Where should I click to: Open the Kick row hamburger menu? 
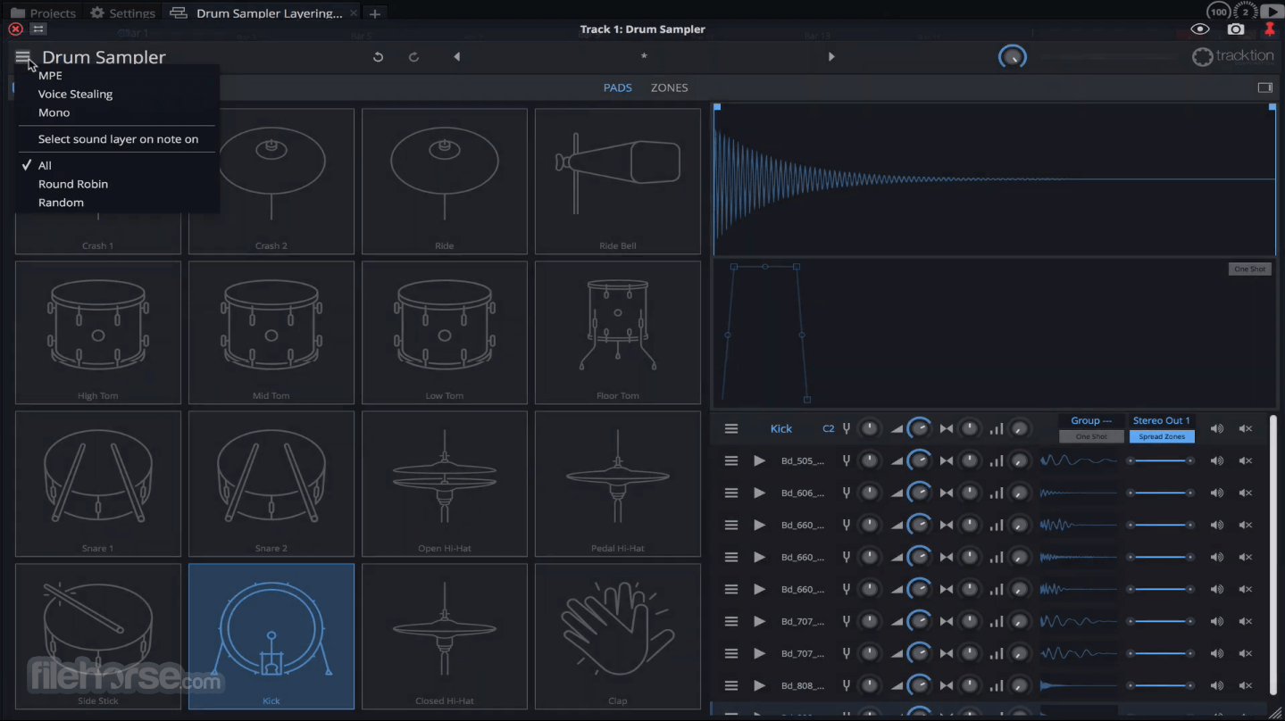[x=731, y=428]
